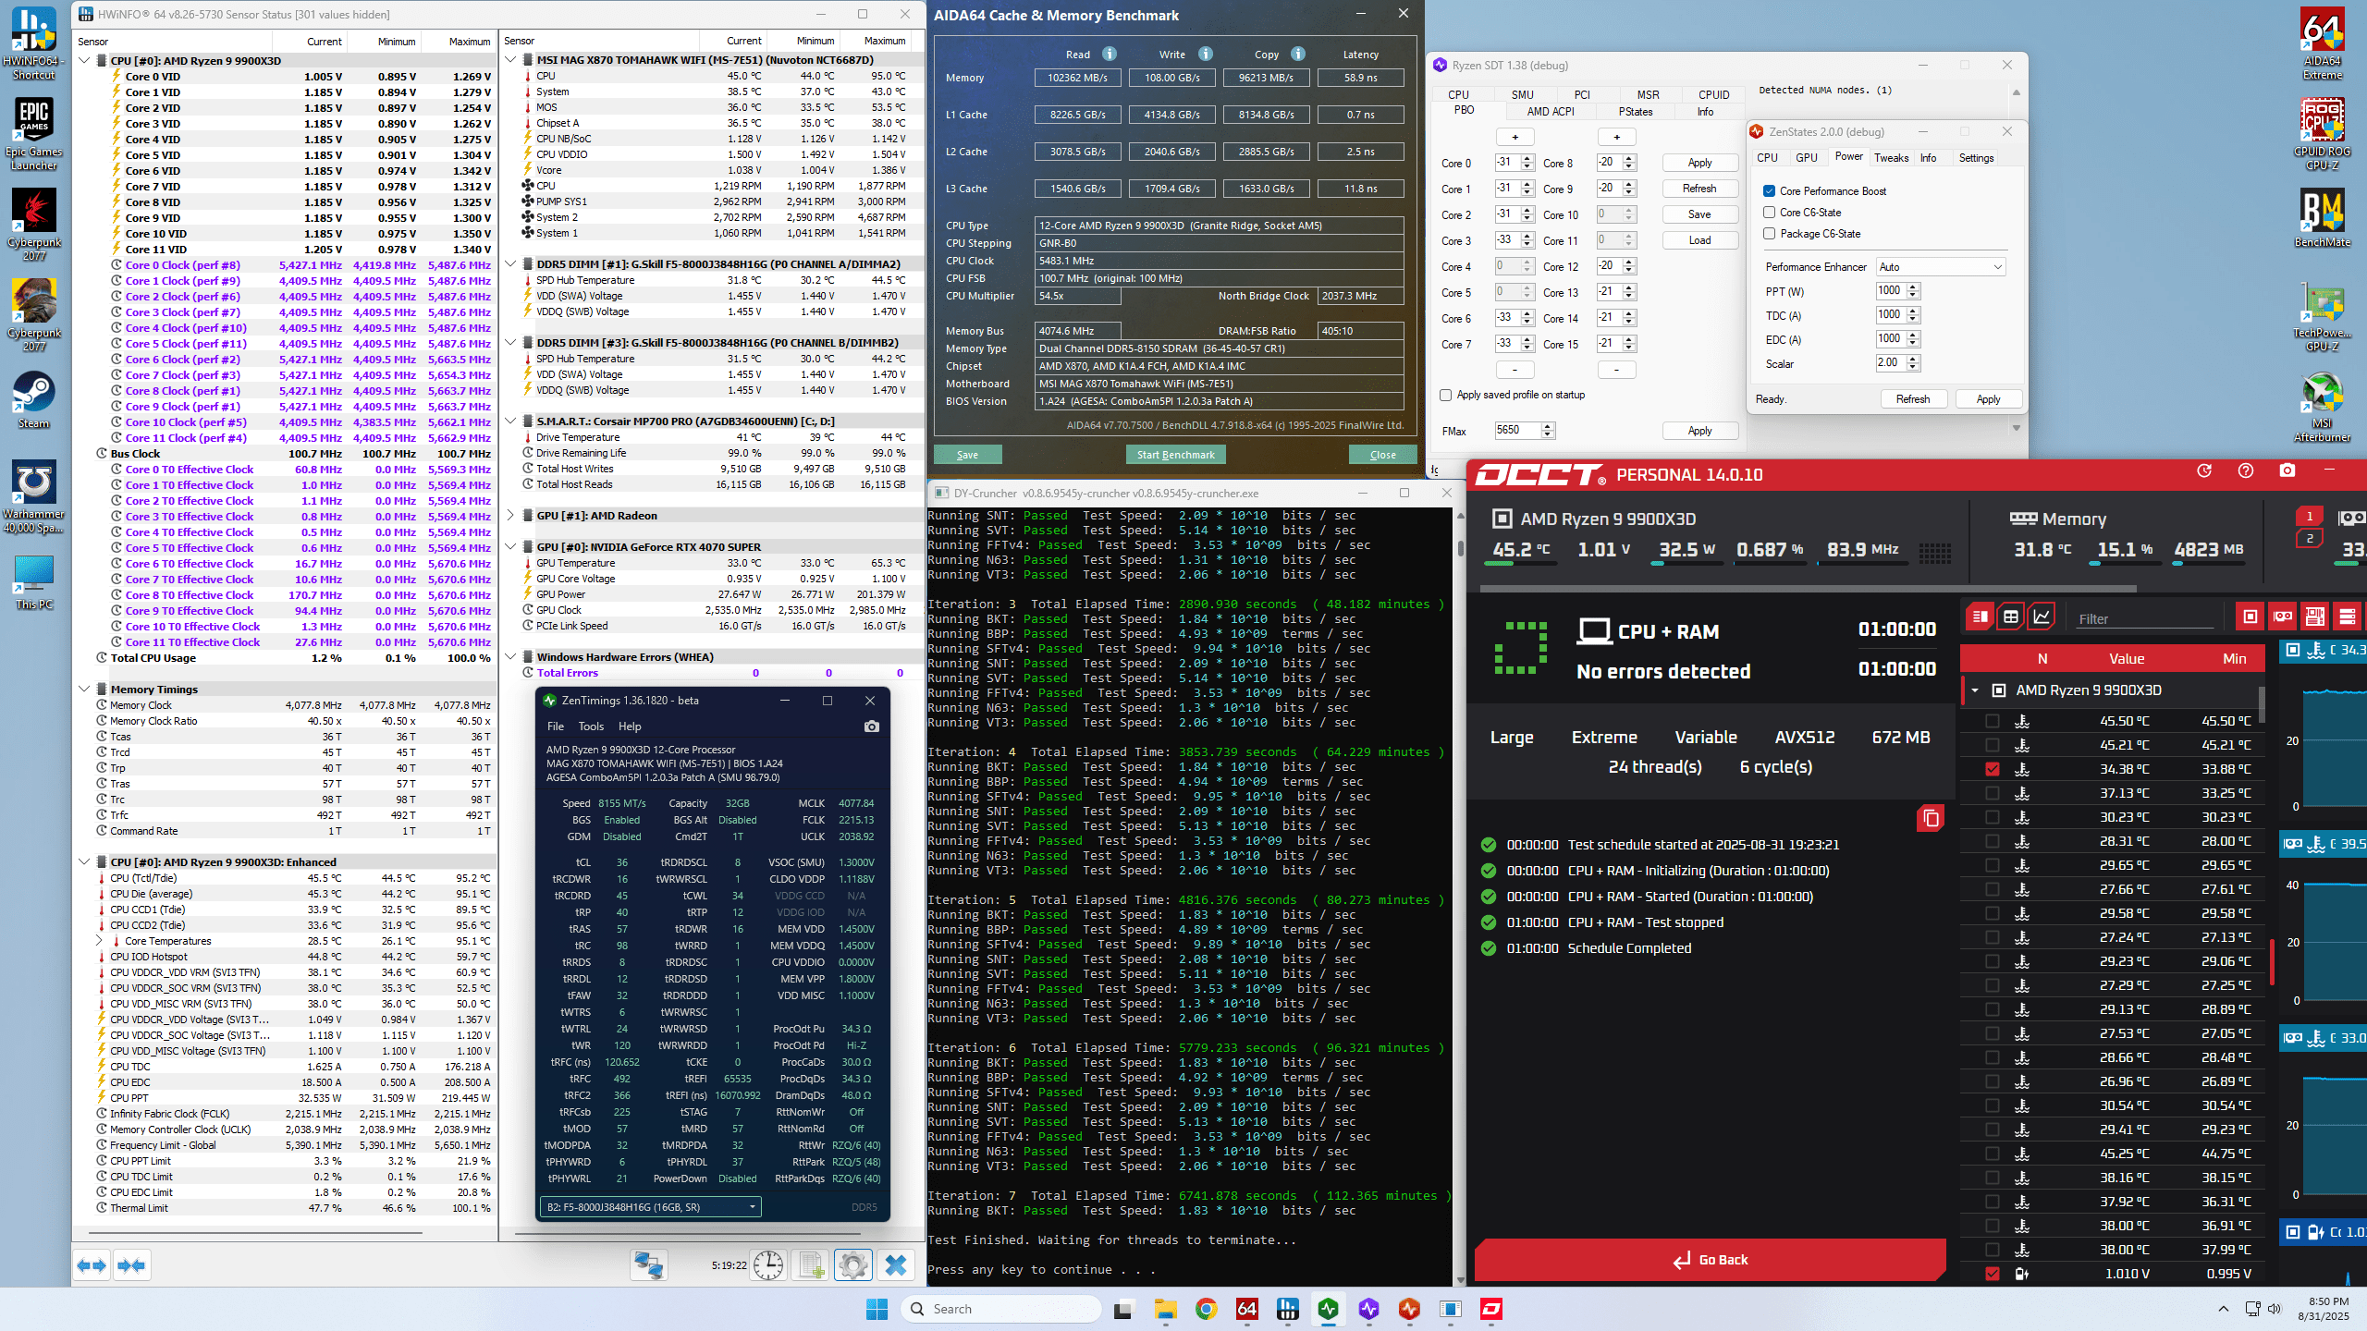Viewport: 2367px width, 1331px height.
Task: Click the HWiNFO expand columns arrows icon
Action: point(92,1264)
